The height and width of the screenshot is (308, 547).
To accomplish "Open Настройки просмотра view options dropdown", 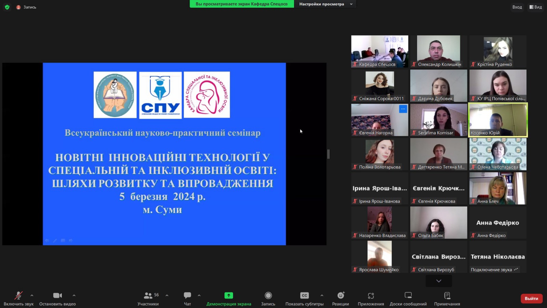I will pyautogui.click(x=325, y=4).
